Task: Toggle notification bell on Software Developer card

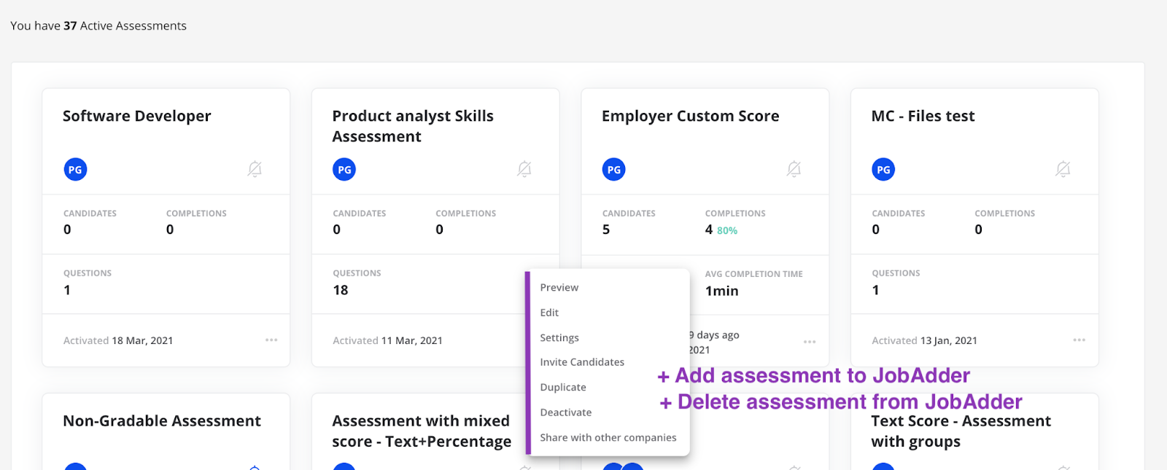Action: (x=255, y=170)
